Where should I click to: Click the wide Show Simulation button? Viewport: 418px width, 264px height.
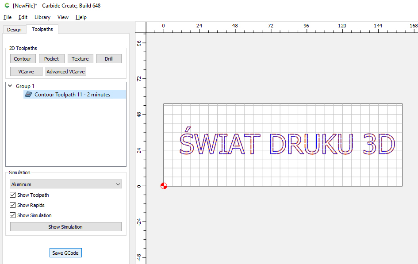pyautogui.click(x=66, y=227)
